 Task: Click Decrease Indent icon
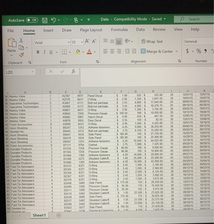point(127,51)
